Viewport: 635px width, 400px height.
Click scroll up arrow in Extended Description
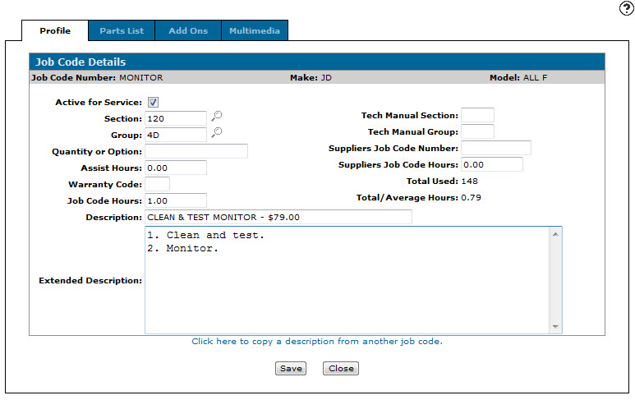[556, 235]
